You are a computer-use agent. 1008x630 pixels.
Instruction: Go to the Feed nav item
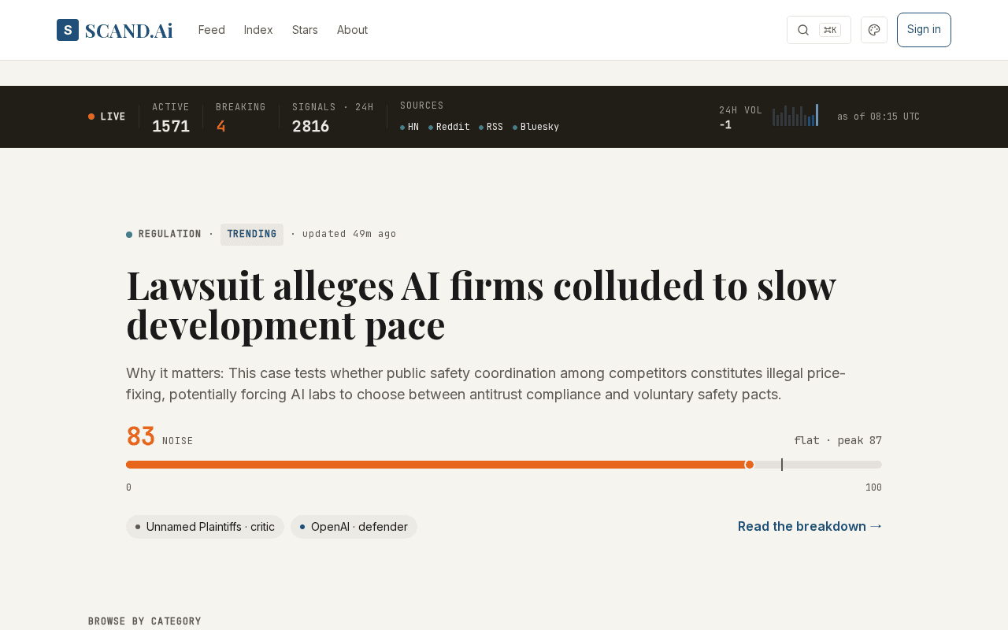point(212,30)
